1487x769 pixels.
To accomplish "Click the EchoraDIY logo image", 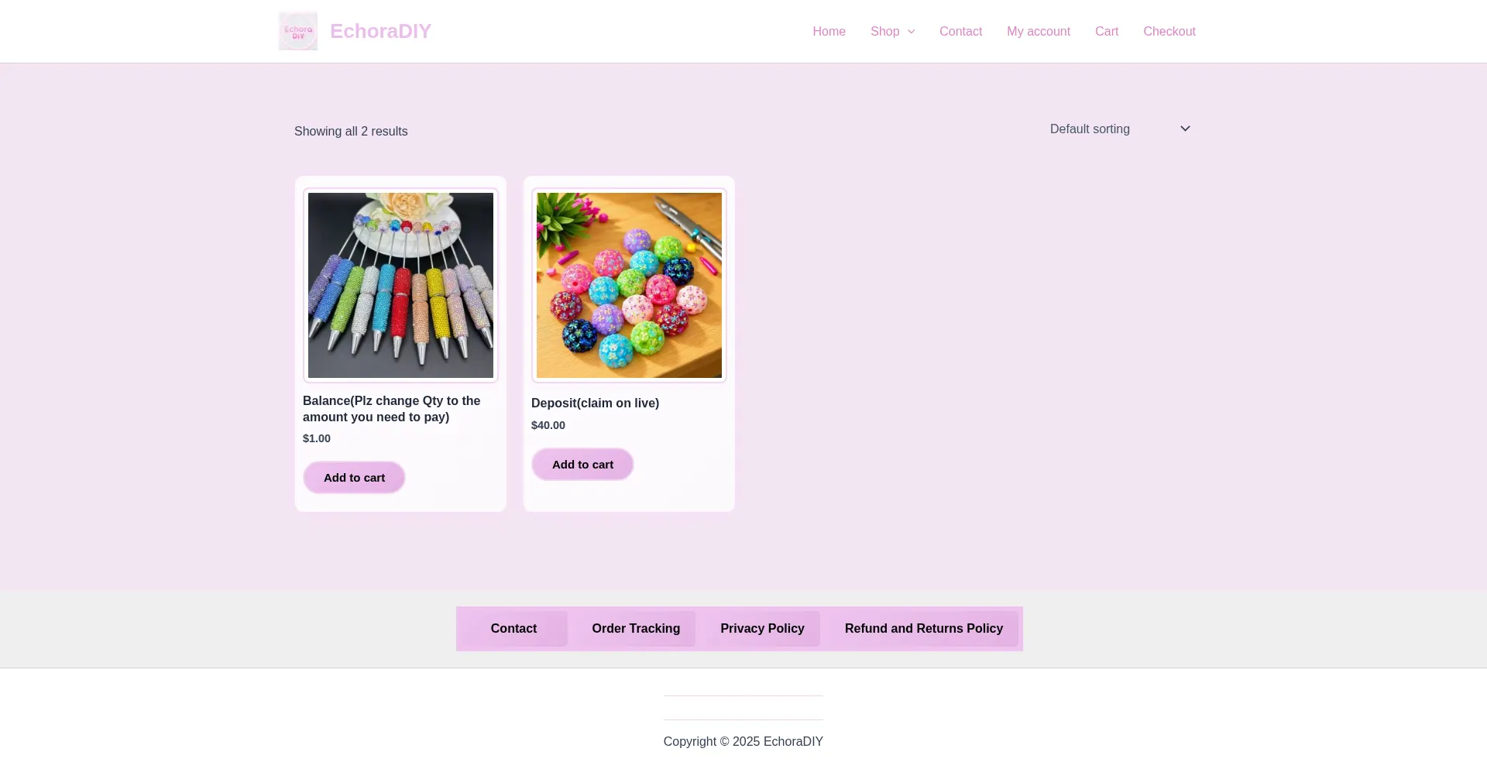I will (298, 31).
